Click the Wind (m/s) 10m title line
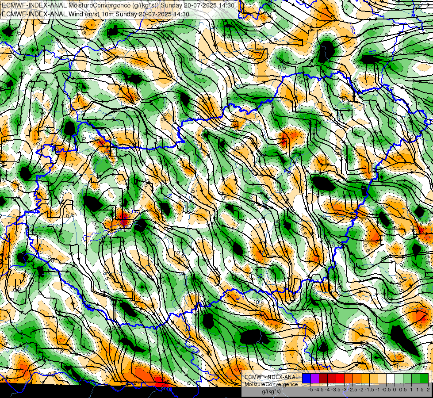 [95, 14]
